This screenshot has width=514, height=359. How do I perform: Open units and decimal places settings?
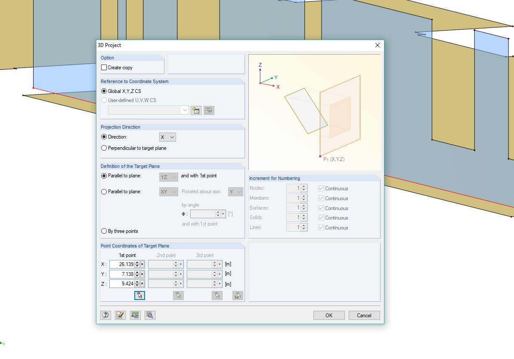point(135,315)
